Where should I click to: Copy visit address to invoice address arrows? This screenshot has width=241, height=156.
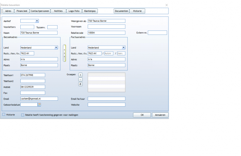[65, 53]
